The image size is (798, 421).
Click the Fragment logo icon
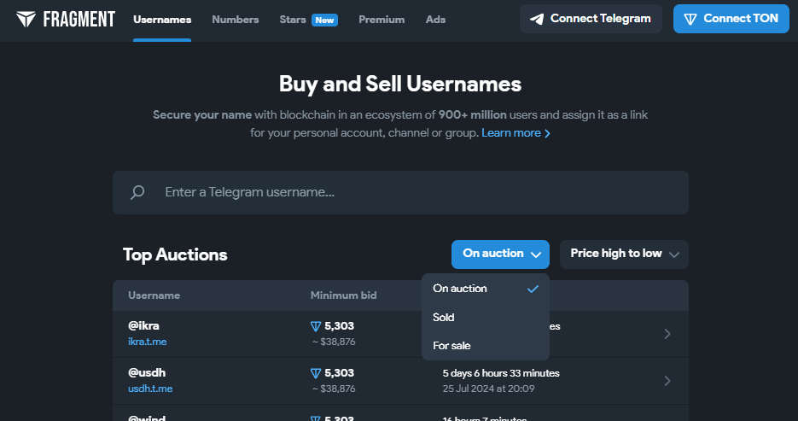coord(26,20)
